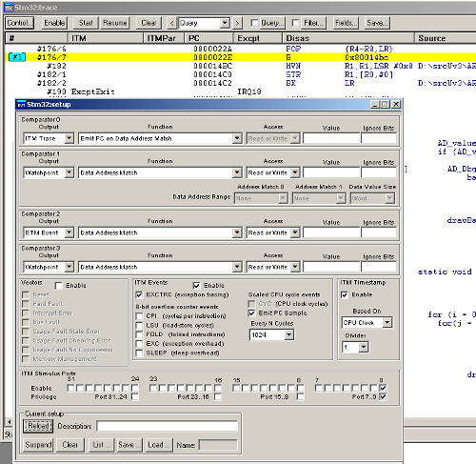
Task: Toggle Port 7..0 Privilege checkbox
Action: coord(383,396)
